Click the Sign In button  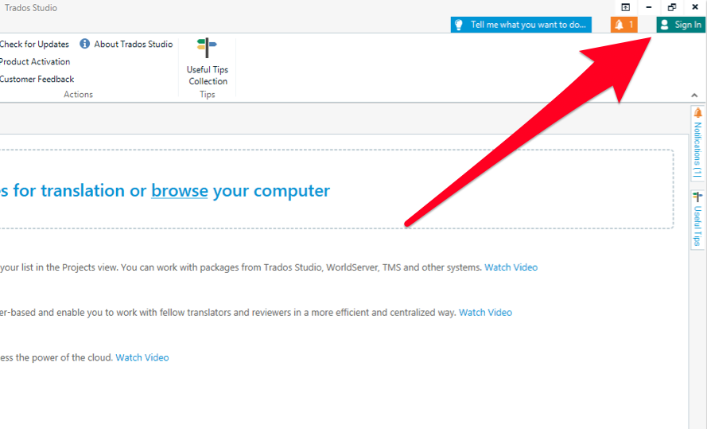point(681,25)
